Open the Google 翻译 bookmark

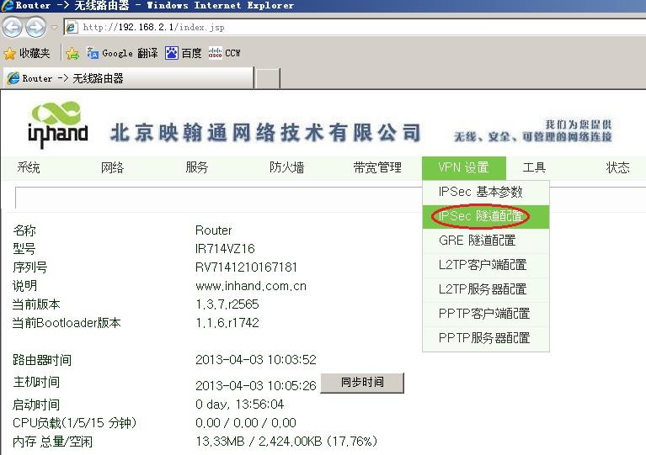point(122,53)
